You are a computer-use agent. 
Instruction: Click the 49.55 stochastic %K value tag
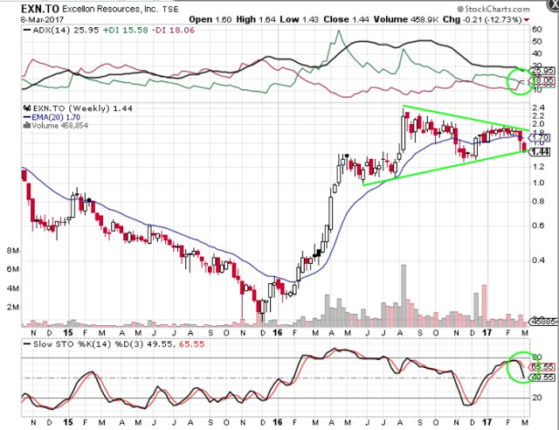pos(542,378)
